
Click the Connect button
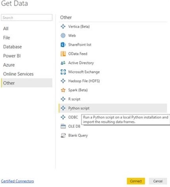(x=136, y=181)
